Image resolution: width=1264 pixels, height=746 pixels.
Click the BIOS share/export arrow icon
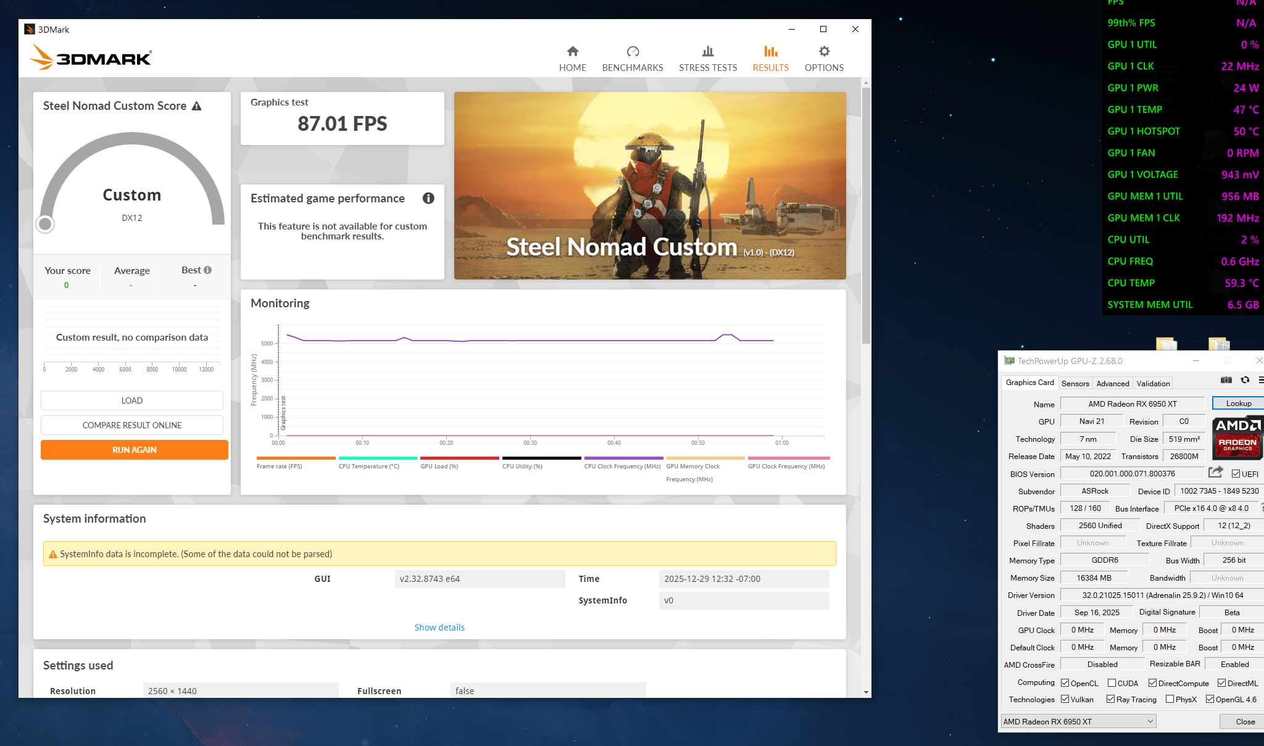(1216, 472)
